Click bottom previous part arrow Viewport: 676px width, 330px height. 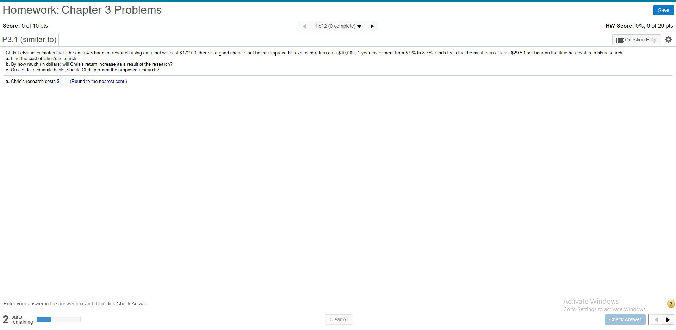coord(656,319)
